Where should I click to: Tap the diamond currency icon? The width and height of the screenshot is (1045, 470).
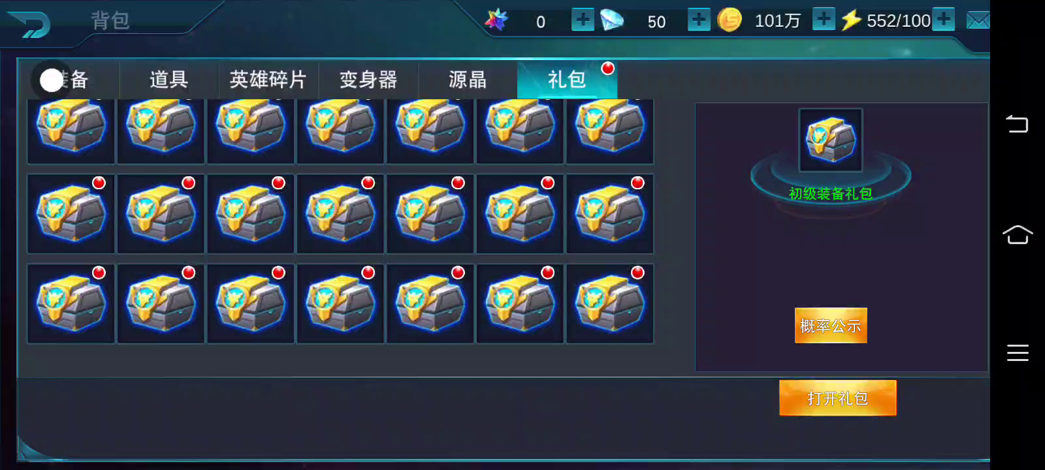[x=611, y=20]
